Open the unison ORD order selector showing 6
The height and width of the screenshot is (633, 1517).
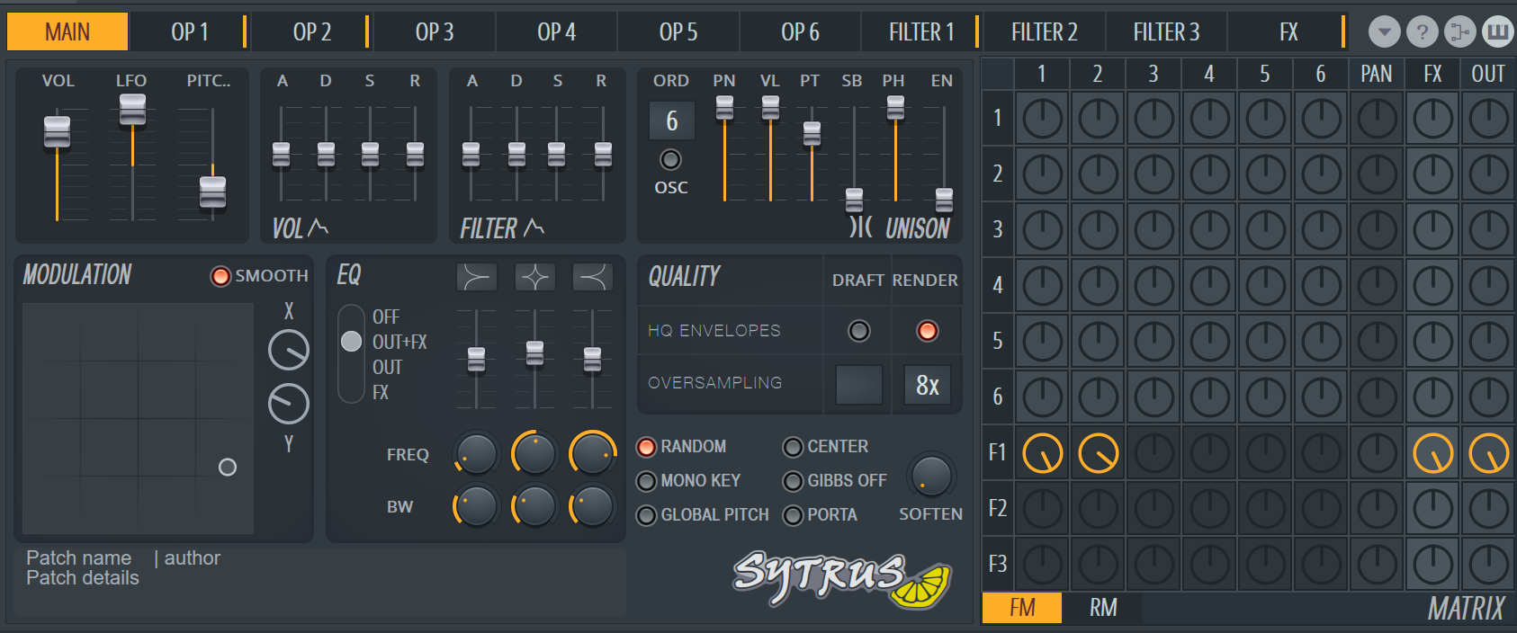(x=672, y=120)
